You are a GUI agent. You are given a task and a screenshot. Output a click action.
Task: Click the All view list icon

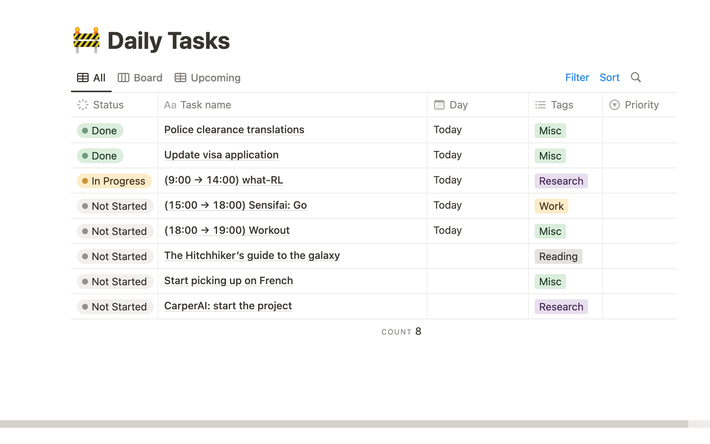82,77
